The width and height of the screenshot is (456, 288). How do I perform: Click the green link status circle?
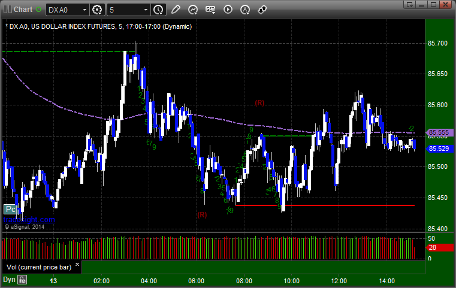pyautogui.click(x=39, y=10)
